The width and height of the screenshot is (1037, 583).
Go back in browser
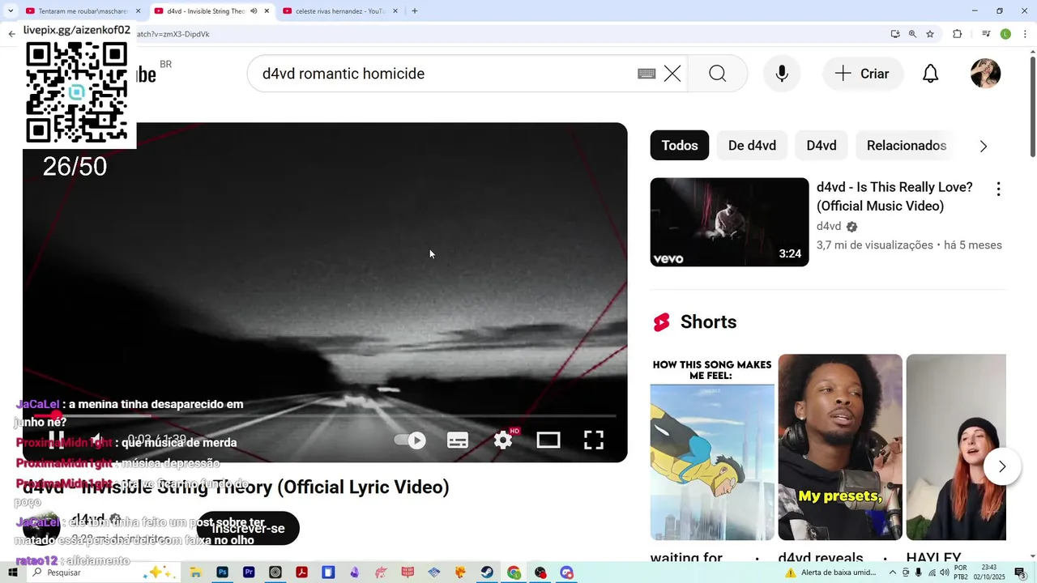[x=11, y=34]
